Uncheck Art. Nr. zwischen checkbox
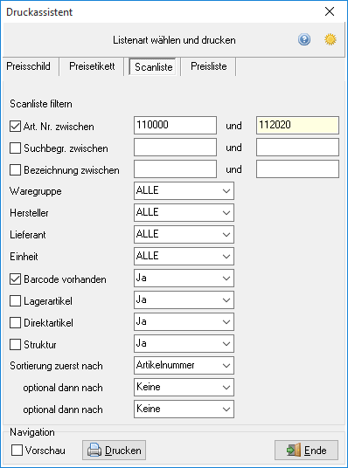This screenshot has height=468, width=348. click(x=15, y=127)
